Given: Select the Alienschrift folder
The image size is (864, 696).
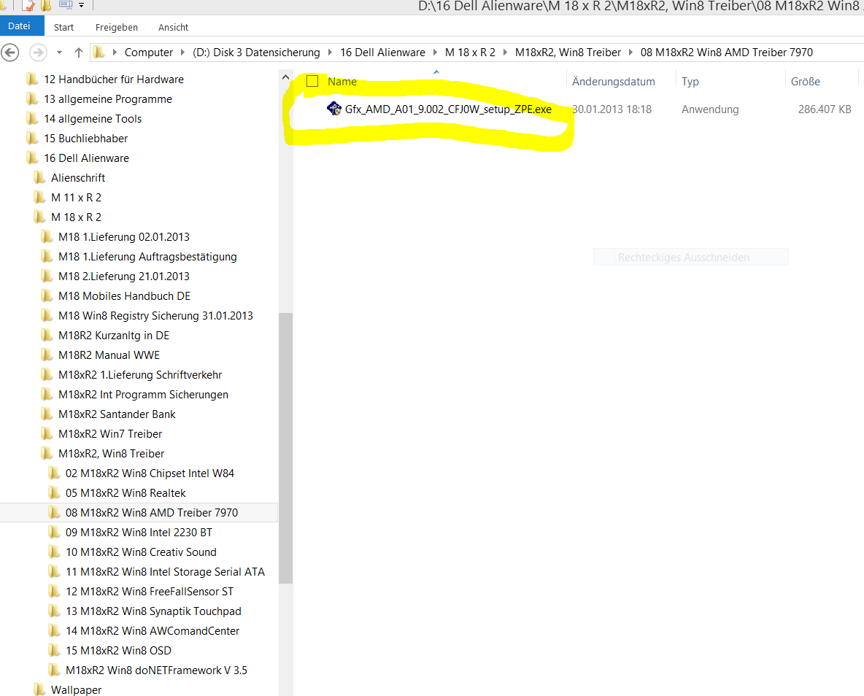Looking at the screenshot, I should [x=77, y=178].
